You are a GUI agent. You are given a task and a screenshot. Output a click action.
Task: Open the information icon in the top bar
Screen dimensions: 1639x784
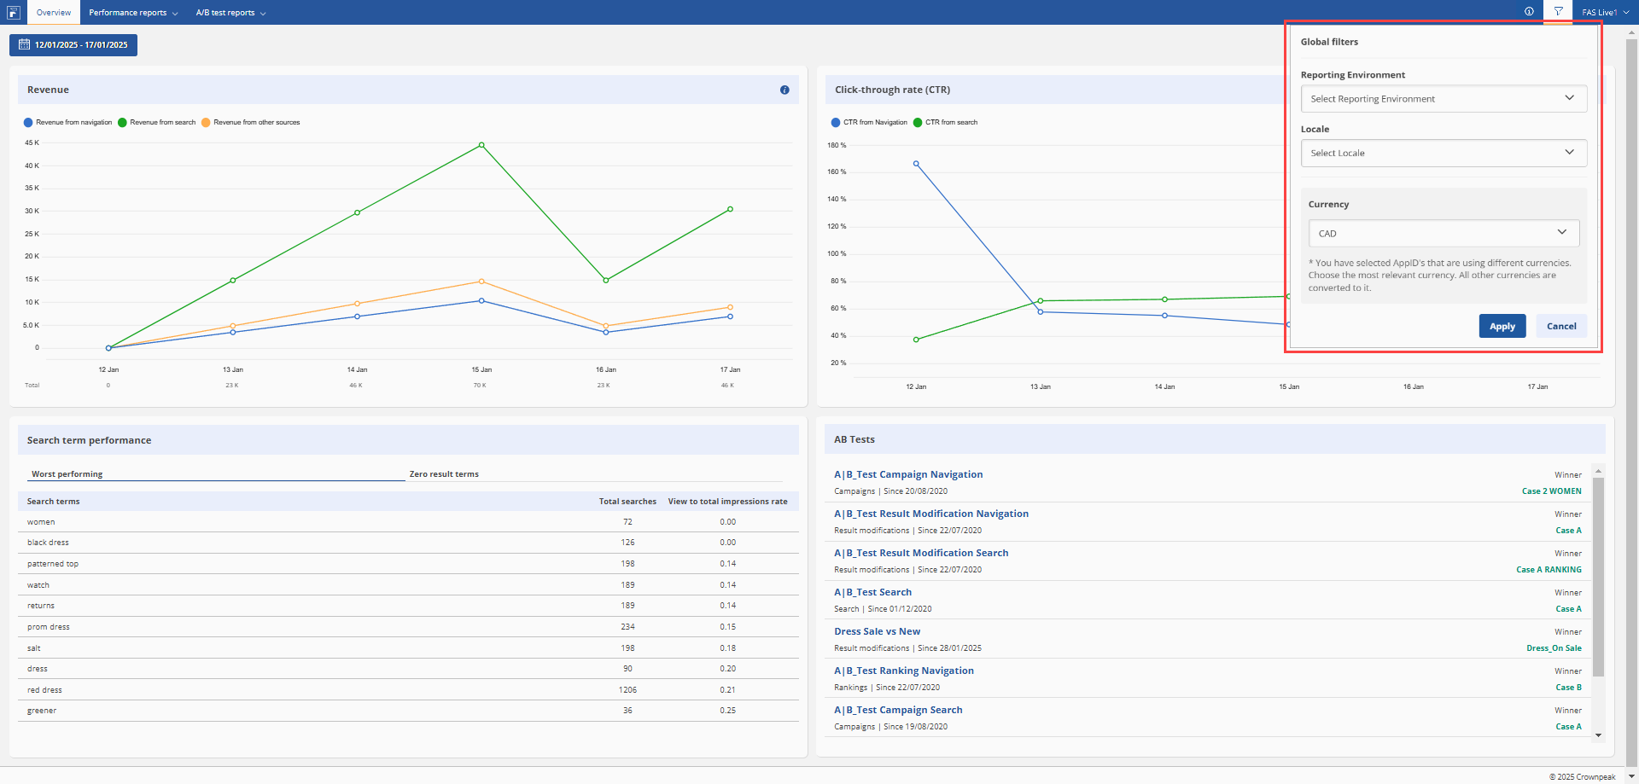pos(1529,11)
